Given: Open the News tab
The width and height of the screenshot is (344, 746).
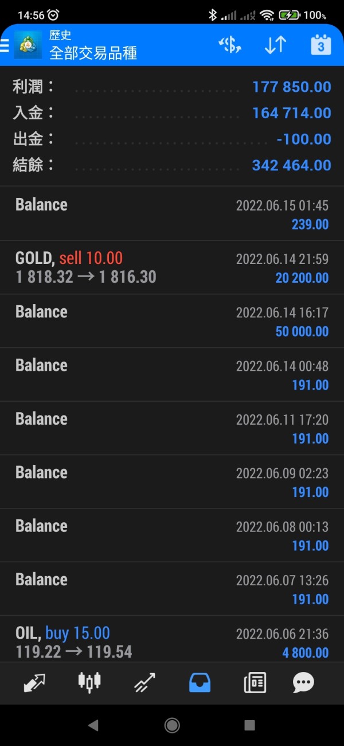Looking at the screenshot, I should click(x=254, y=682).
